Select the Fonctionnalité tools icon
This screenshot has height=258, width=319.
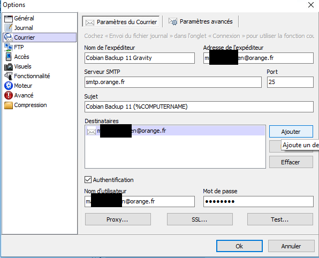pyautogui.click(x=9, y=76)
